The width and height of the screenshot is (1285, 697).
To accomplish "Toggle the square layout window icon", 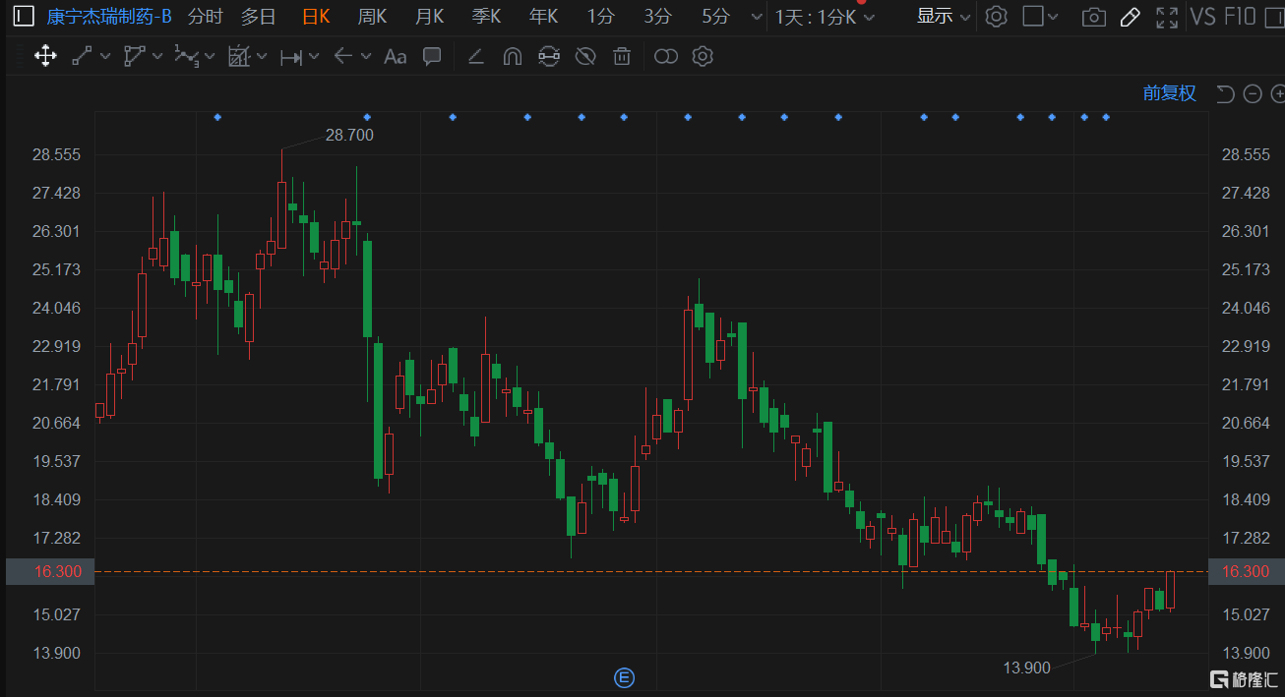I will pyautogui.click(x=1032, y=17).
